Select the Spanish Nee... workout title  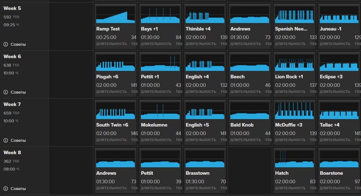coord(291,29)
